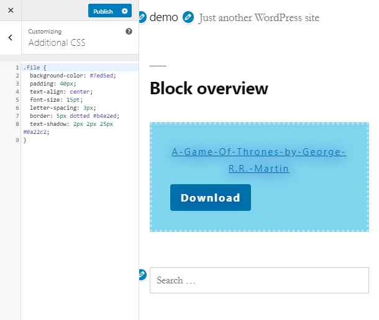Screen dimensions: 379x320
Task: Click the Publish button
Action: [x=103, y=11]
